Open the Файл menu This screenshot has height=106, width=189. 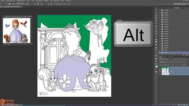coord(3,1)
